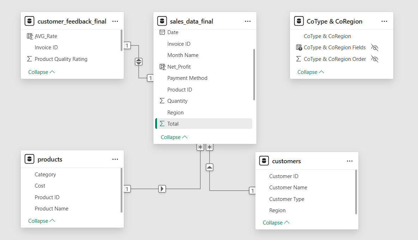The width and height of the screenshot is (418, 240).
Task: Open more options for sales_data_final table
Action: (248, 21)
